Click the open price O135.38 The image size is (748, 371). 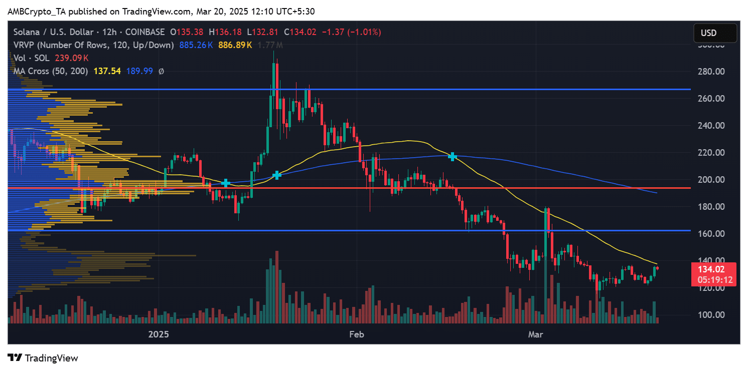pyautogui.click(x=186, y=32)
